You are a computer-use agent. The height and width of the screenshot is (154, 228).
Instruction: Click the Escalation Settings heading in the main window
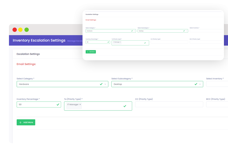pyautogui.click(x=28, y=54)
